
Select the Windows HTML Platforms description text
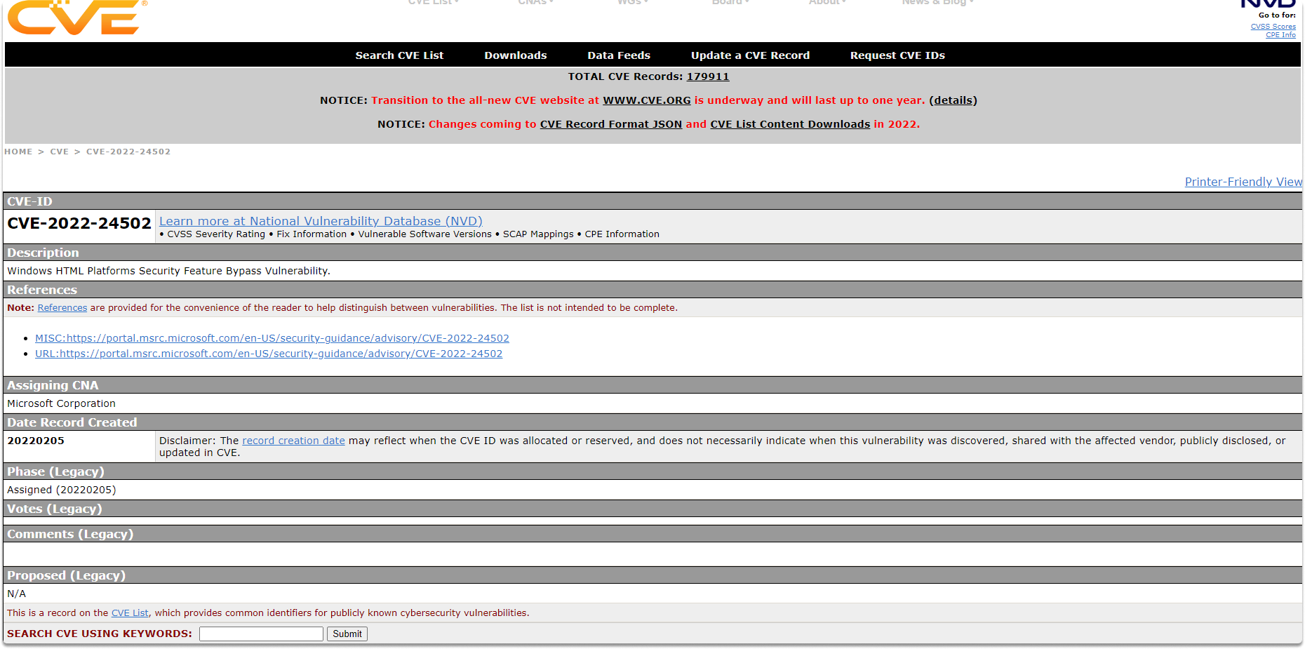tap(168, 271)
